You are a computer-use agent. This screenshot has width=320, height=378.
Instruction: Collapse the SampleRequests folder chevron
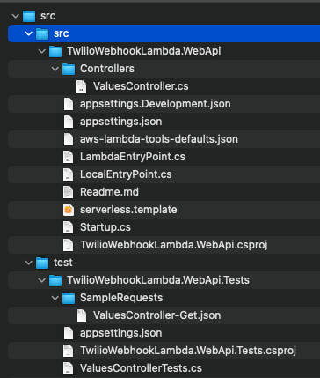[55, 298]
